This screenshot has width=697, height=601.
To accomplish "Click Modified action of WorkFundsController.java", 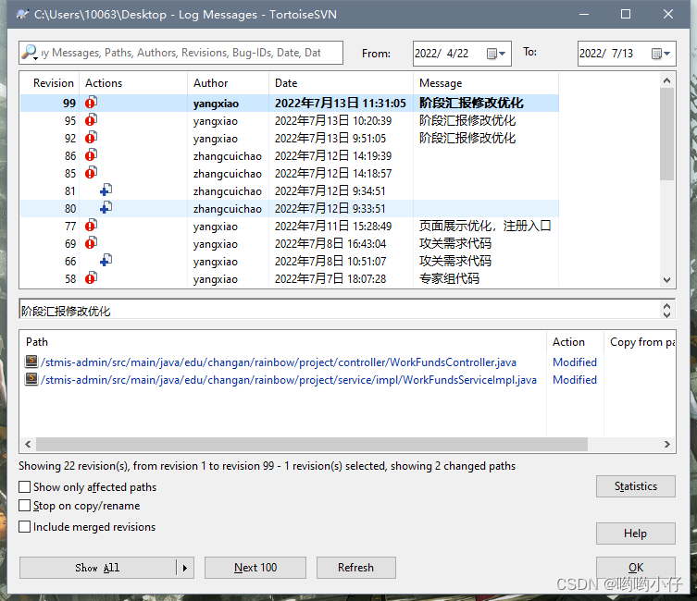I will pyautogui.click(x=575, y=362).
